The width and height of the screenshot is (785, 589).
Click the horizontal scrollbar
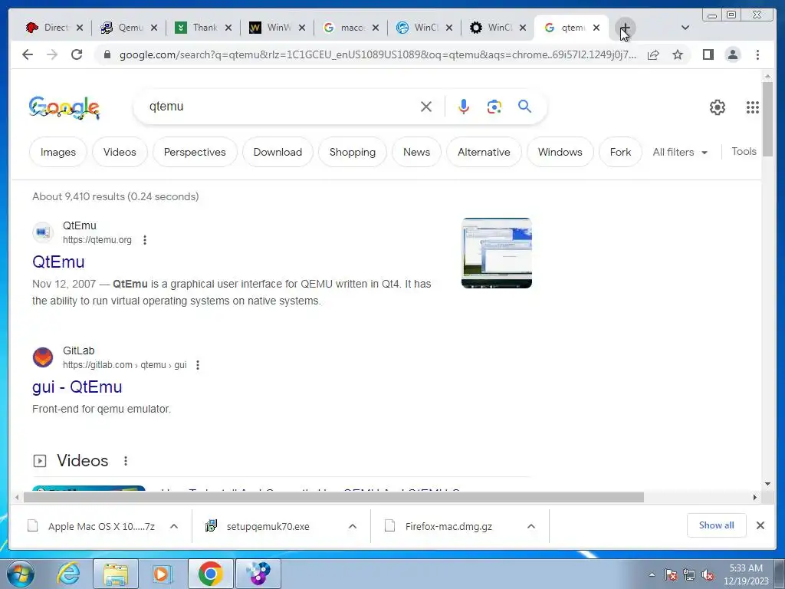tap(334, 497)
